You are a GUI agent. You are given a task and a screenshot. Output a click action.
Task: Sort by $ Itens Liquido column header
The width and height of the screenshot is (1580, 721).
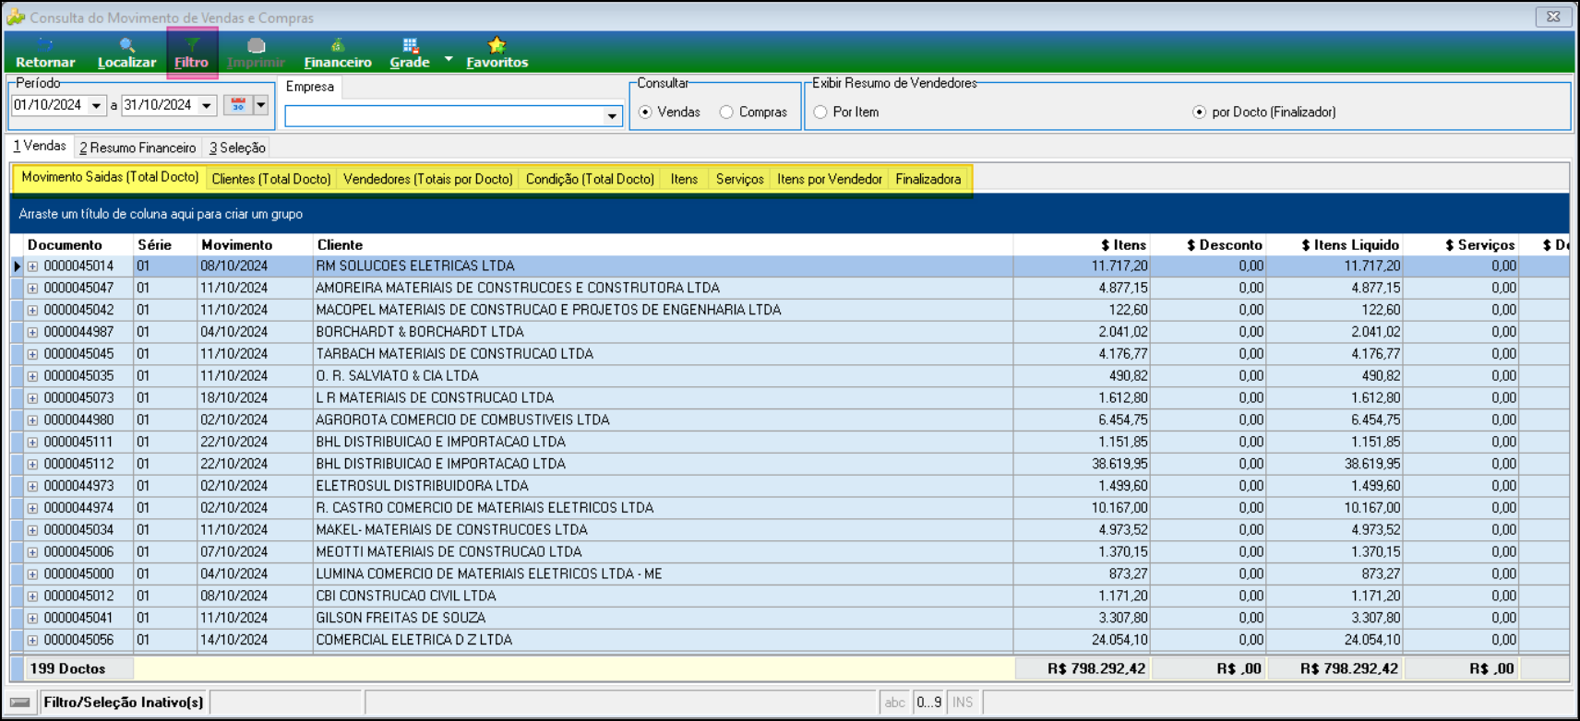tap(1335, 244)
